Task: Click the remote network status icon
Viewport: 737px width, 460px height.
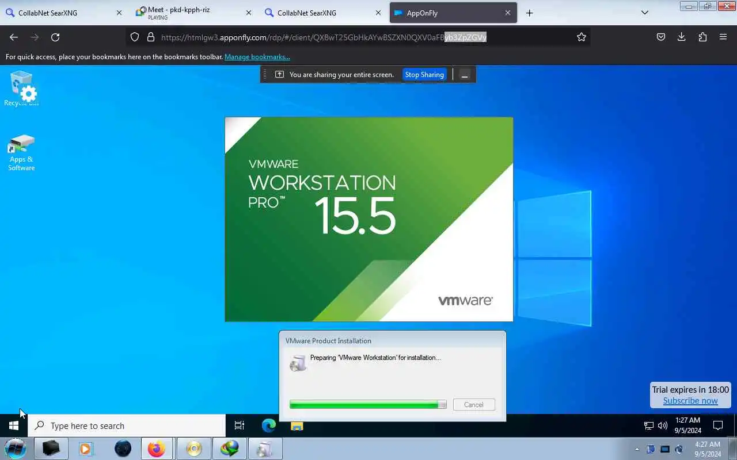Action: [648, 426]
